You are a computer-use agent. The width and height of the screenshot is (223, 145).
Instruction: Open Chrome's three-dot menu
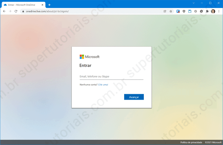[219, 11]
